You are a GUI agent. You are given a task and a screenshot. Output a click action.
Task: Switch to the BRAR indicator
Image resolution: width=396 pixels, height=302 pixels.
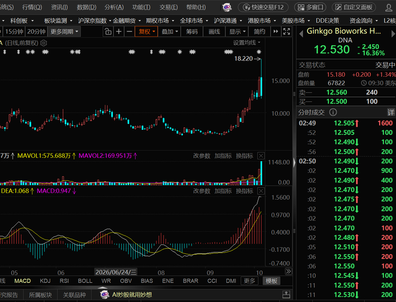pos(190,281)
